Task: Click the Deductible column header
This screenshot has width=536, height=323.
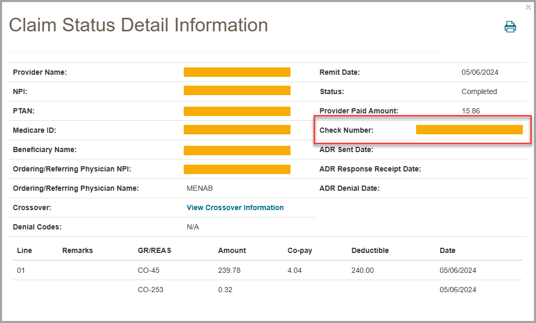Action: [370, 250]
